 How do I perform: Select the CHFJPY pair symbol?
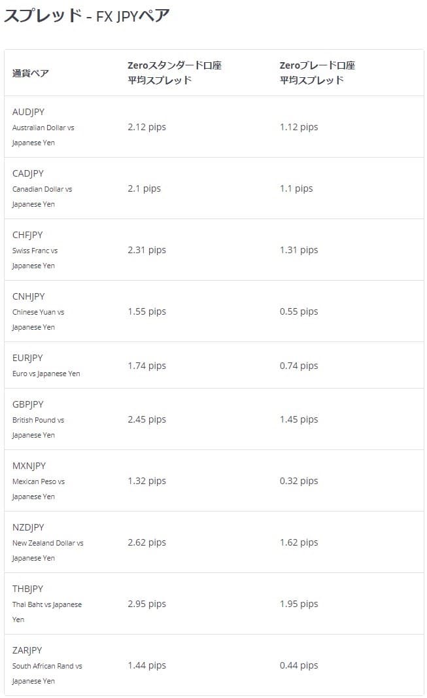coord(27,235)
